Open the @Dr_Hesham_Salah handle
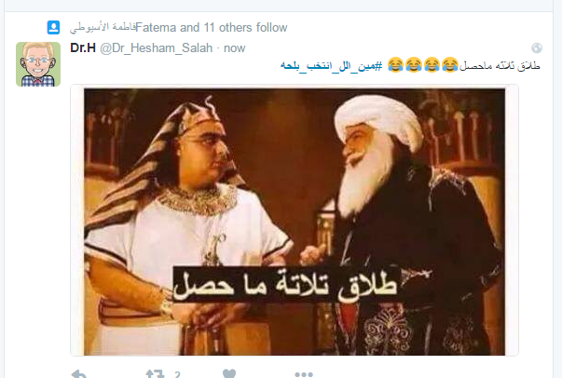This screenshot has height=378, width=562. pos(156,48)
